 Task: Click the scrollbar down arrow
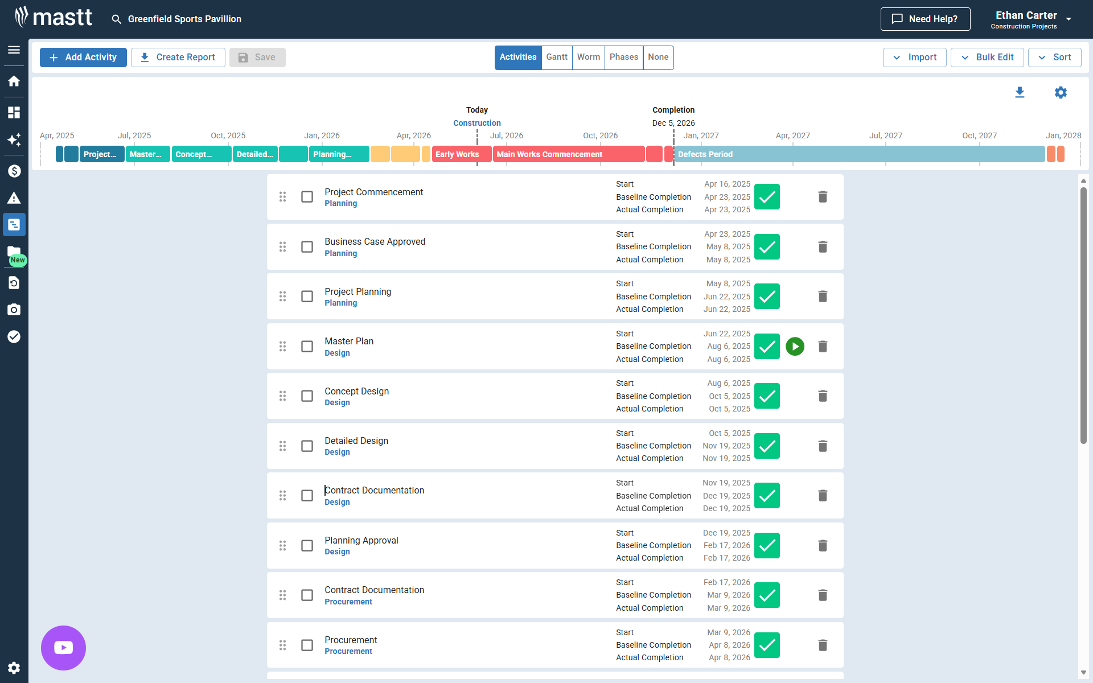pyautogui.click(x=1083, y=673)
